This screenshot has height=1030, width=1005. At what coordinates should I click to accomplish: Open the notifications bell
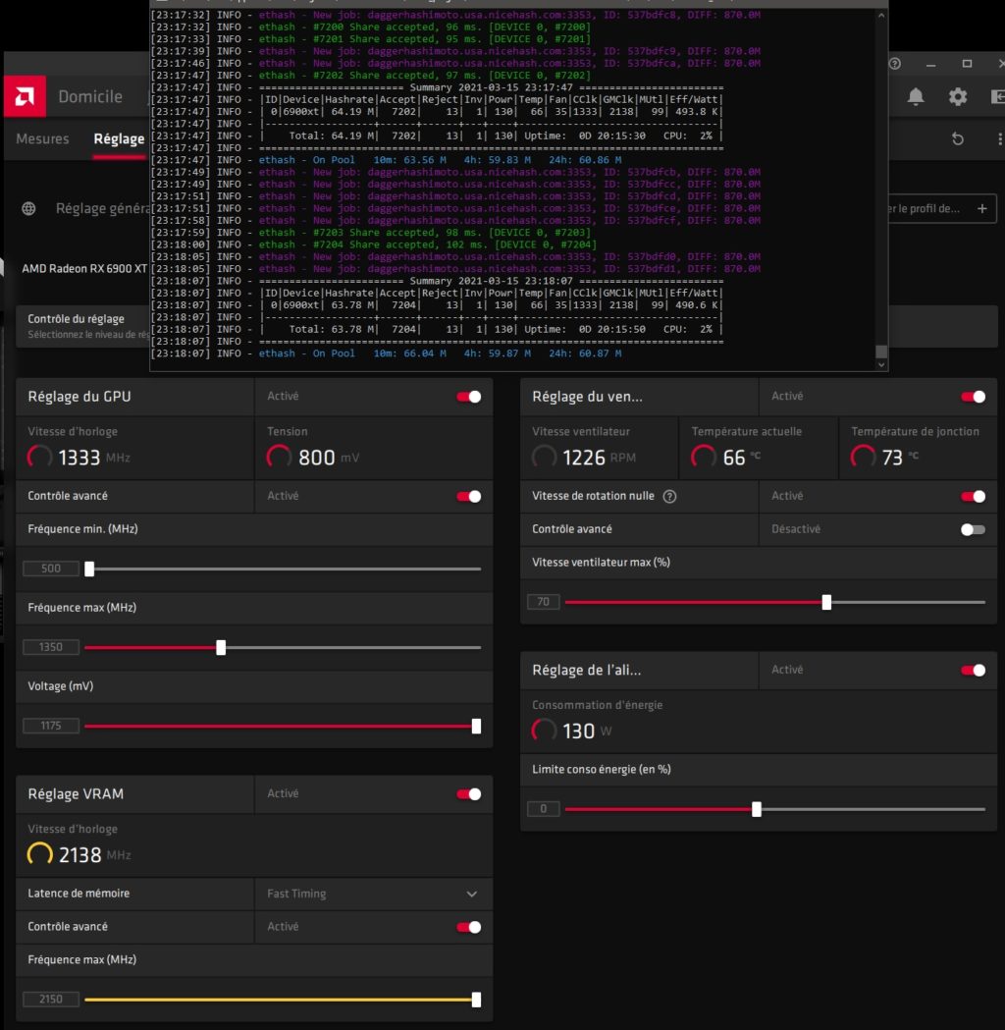pyautogui.click(x=915, y=96)
